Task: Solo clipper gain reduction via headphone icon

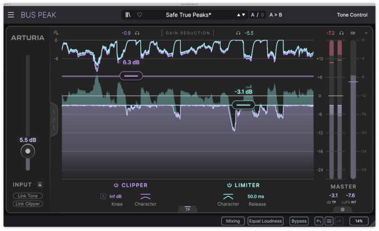Action: pyautogui.click(x=137, y=33)
